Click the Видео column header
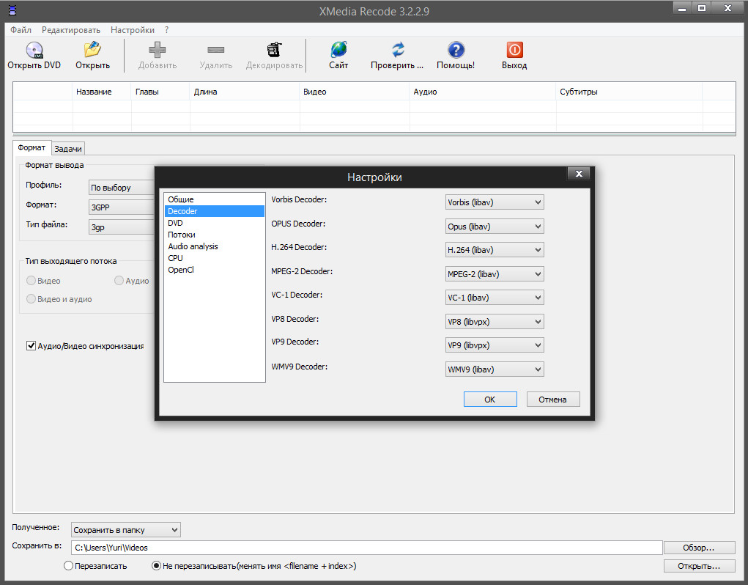Viewport: 748px width, 585px height. click(355, 92)
